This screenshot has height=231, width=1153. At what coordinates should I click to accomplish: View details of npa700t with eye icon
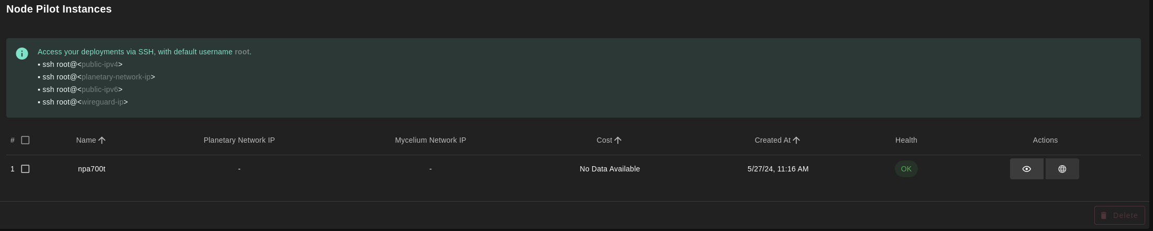(x=1026, y=169)
